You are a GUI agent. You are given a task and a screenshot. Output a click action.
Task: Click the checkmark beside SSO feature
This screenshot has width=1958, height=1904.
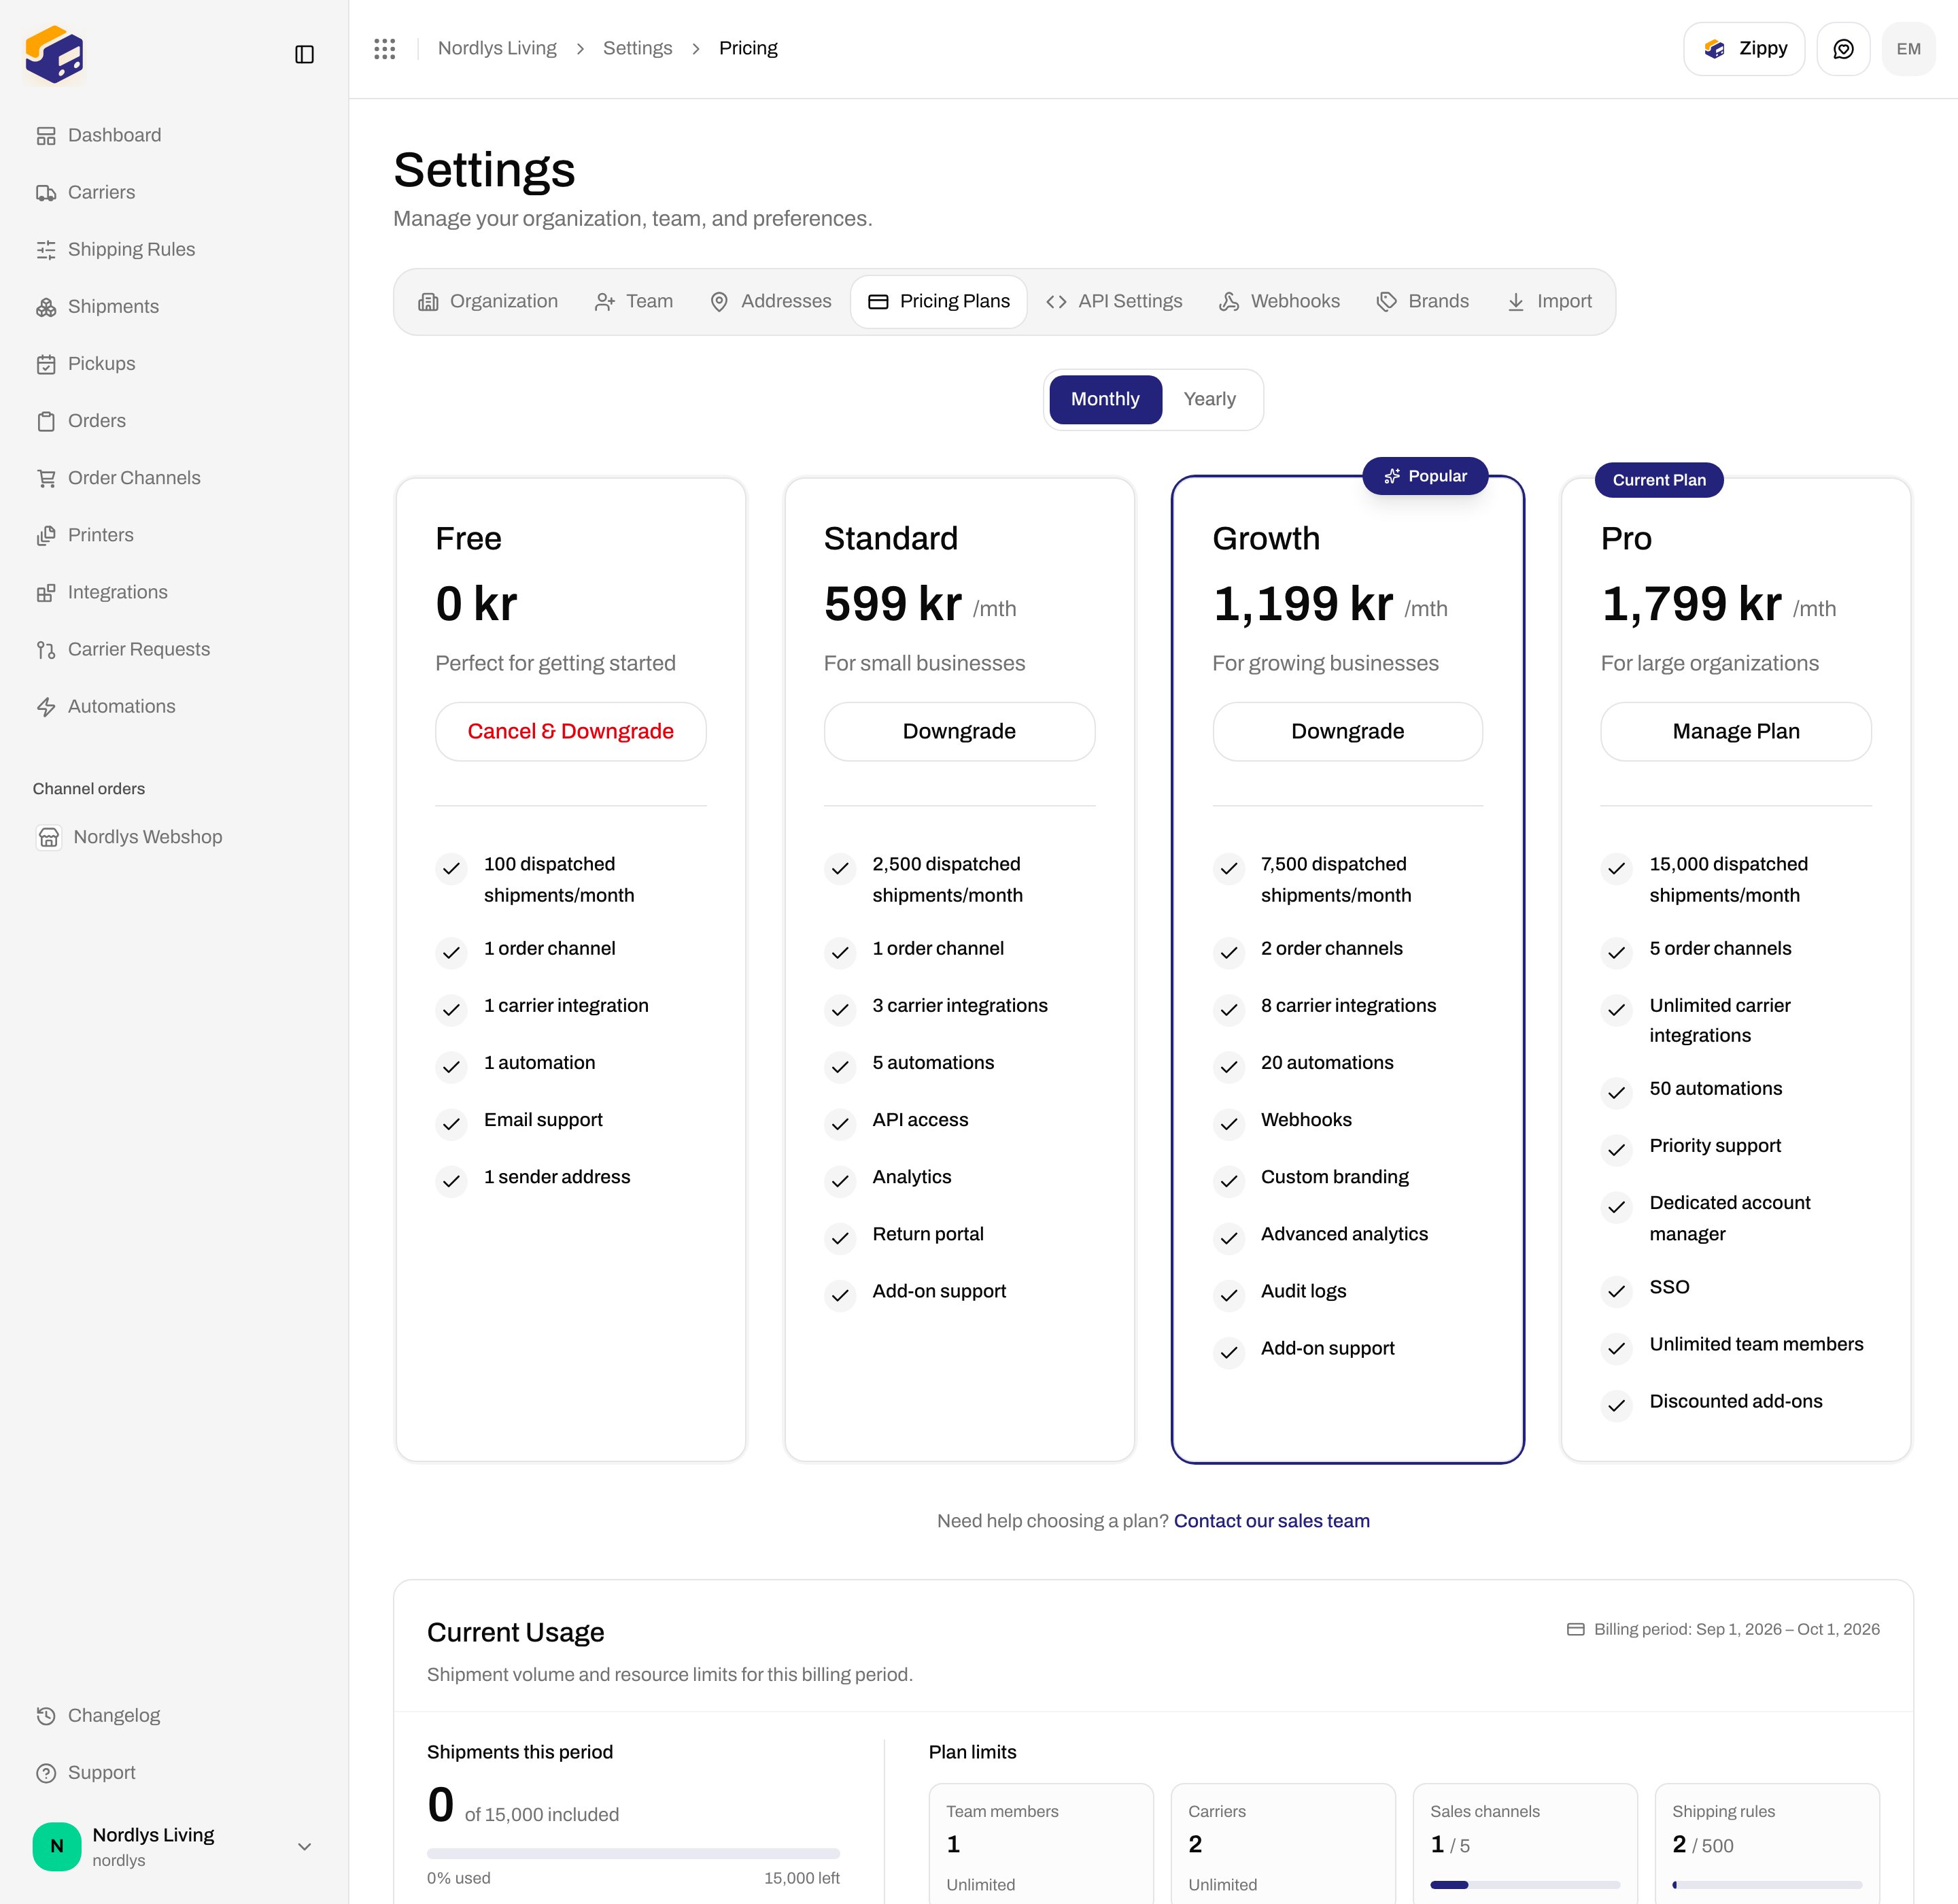point(1616,1292)
